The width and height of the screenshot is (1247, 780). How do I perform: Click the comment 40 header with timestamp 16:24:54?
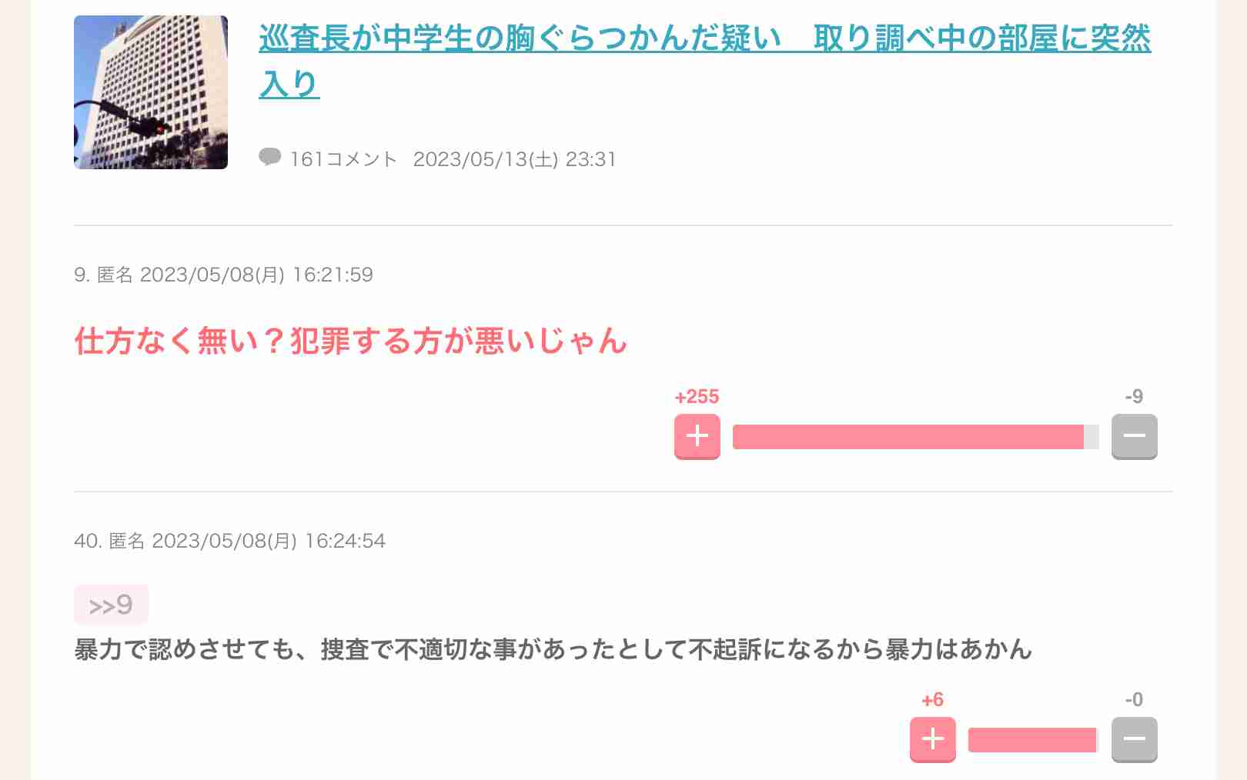[229, 541]
